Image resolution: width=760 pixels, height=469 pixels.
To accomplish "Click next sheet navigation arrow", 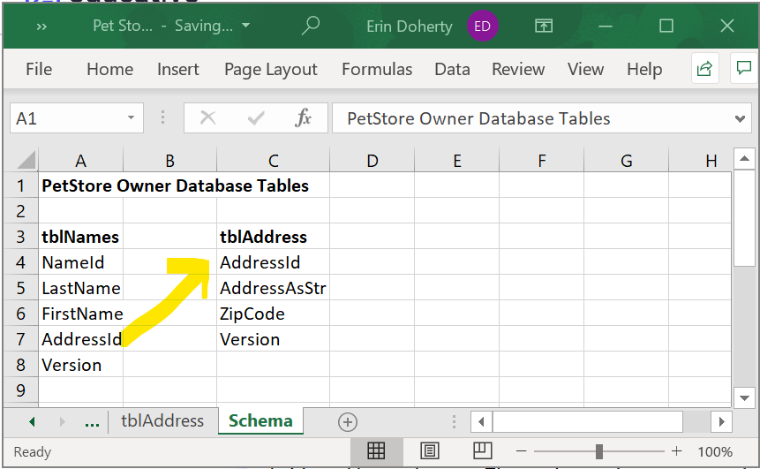I will click(62, 421).
